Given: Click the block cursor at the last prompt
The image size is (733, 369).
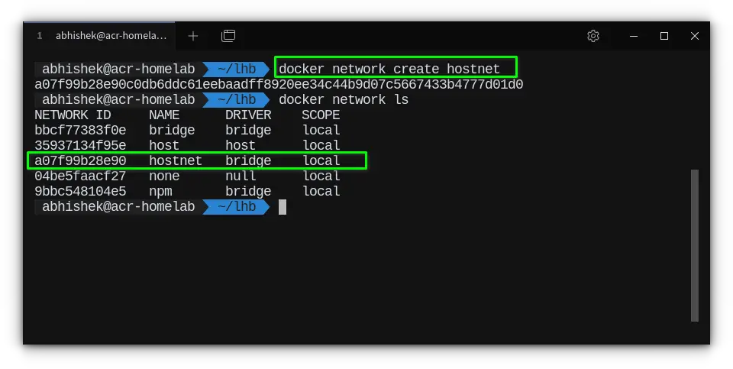Looking at the screenshot, I should [x=283, y=207].
